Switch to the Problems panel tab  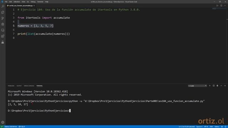11,86
